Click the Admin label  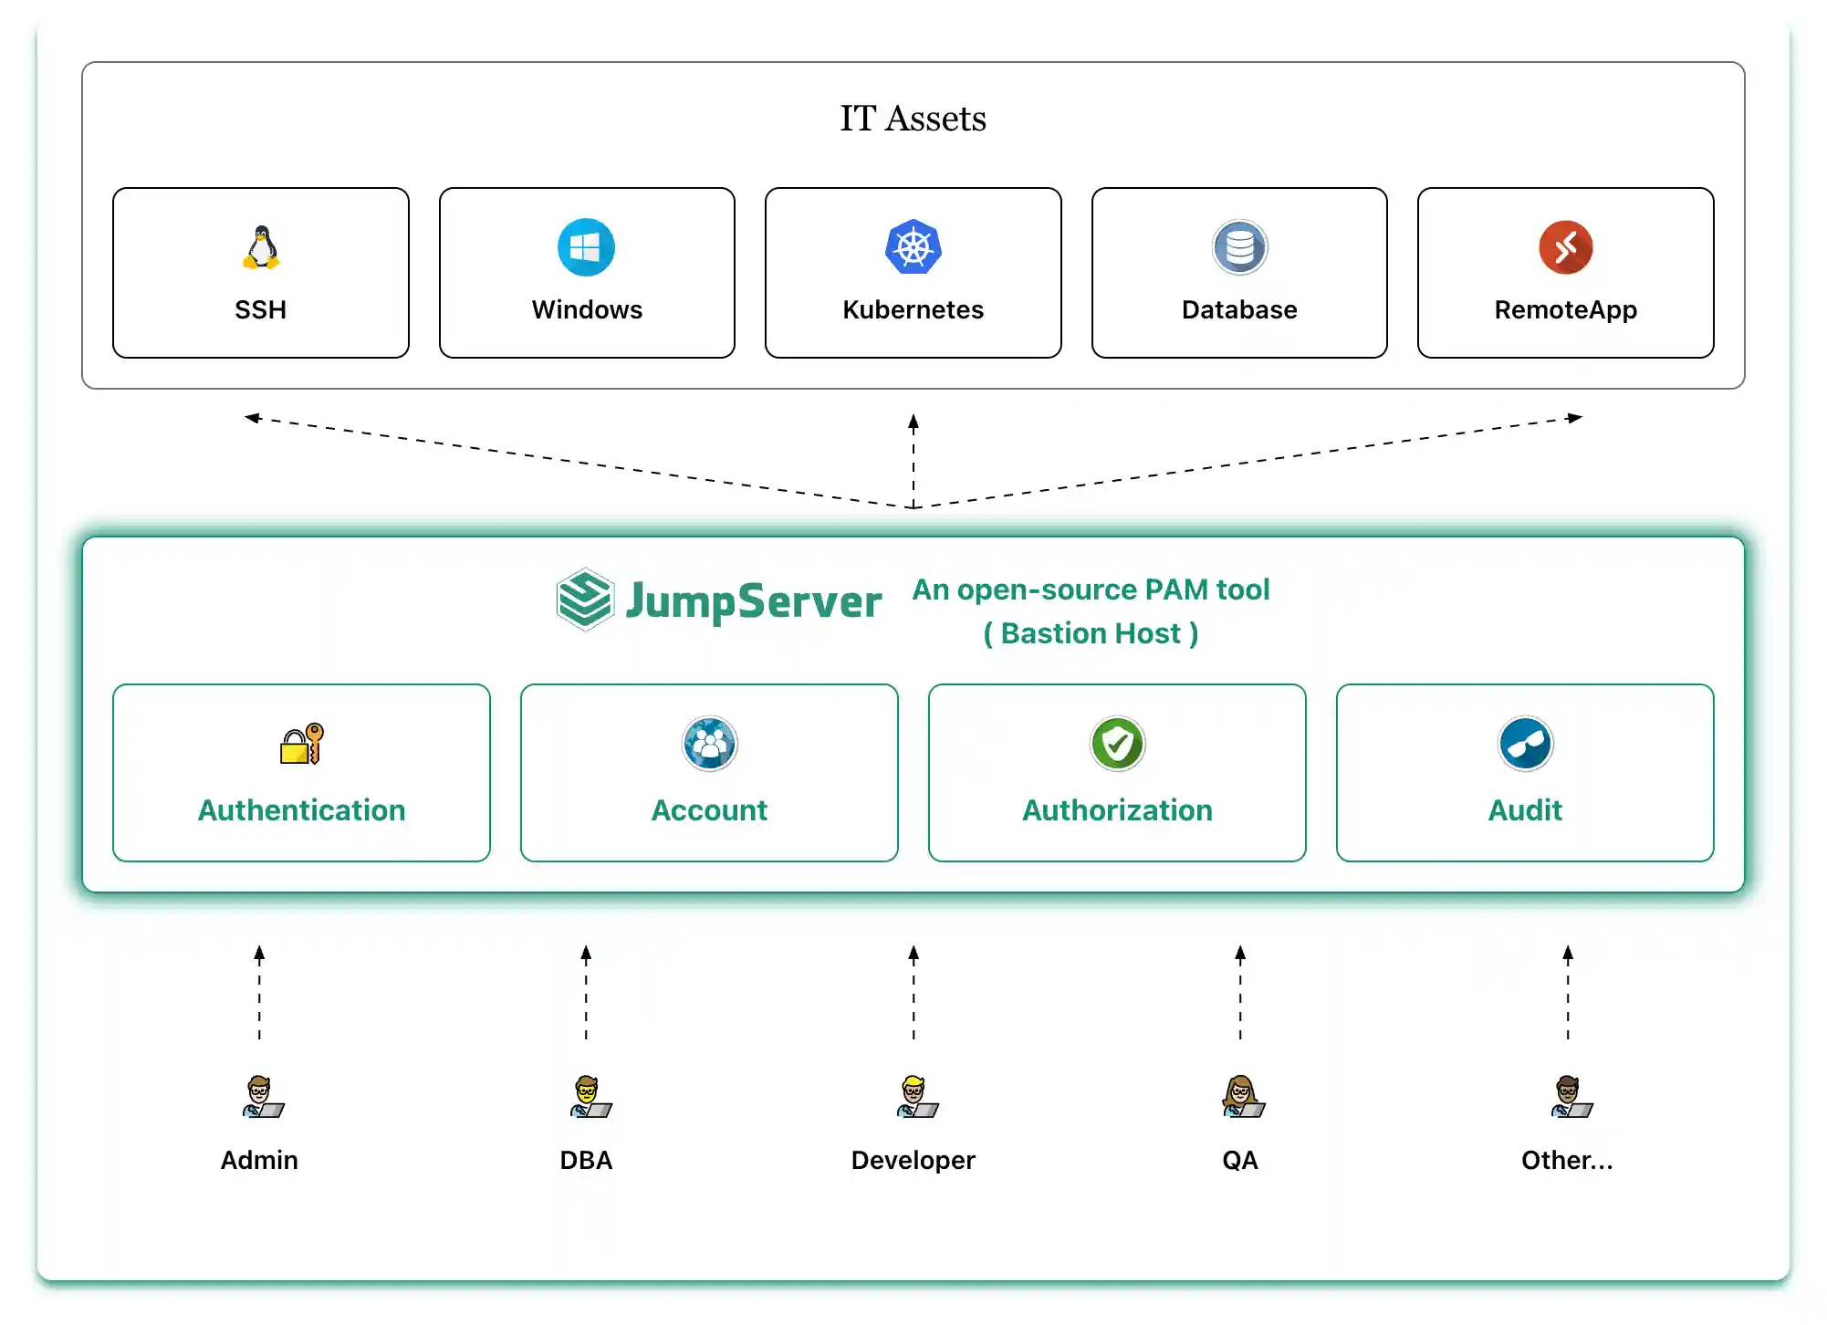click(x=259, y=1161)
